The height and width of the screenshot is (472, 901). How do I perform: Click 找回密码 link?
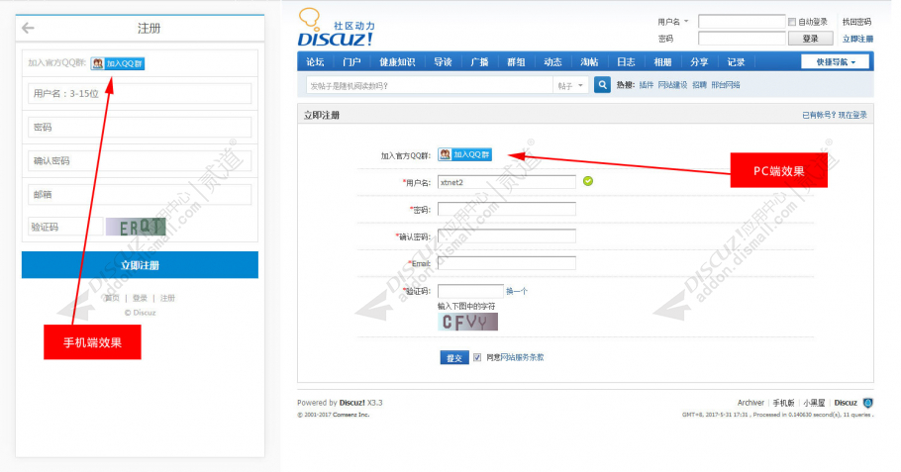point(856,22)
